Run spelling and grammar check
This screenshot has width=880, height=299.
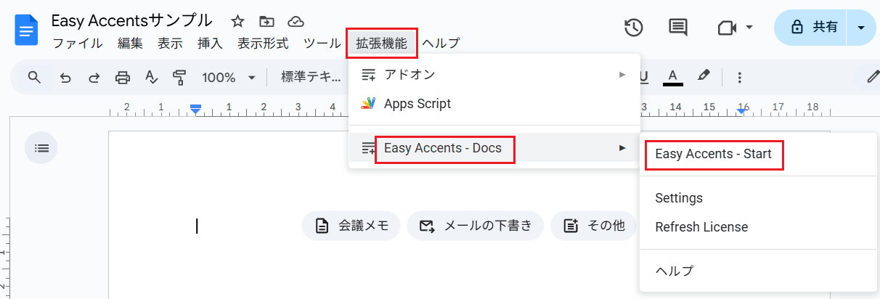click(151, 77)
